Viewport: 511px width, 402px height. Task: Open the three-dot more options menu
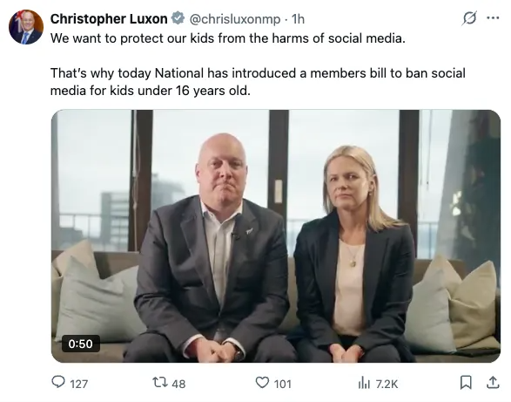tap(493, 18)
